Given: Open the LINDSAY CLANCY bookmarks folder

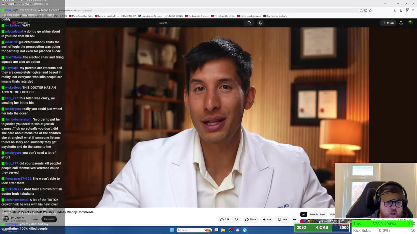Looking at the screenshot, I should click(x=174, y=16).
